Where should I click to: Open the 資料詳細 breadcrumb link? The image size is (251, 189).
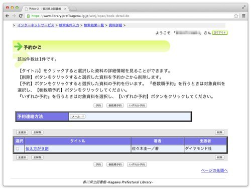coord(115,25)
